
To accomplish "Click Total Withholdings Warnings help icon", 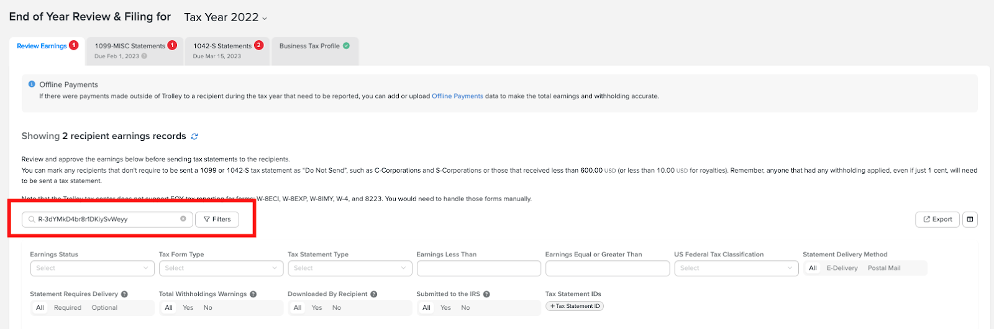I will coord(253,294).
